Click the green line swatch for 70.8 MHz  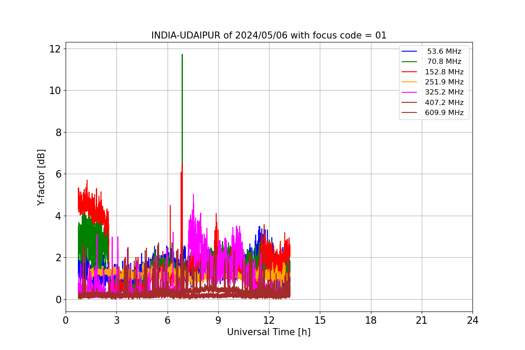pyautogui.click(x=409, y=62)
